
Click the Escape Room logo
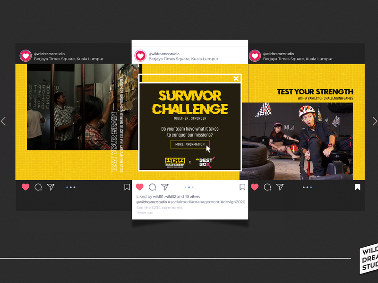175,162
